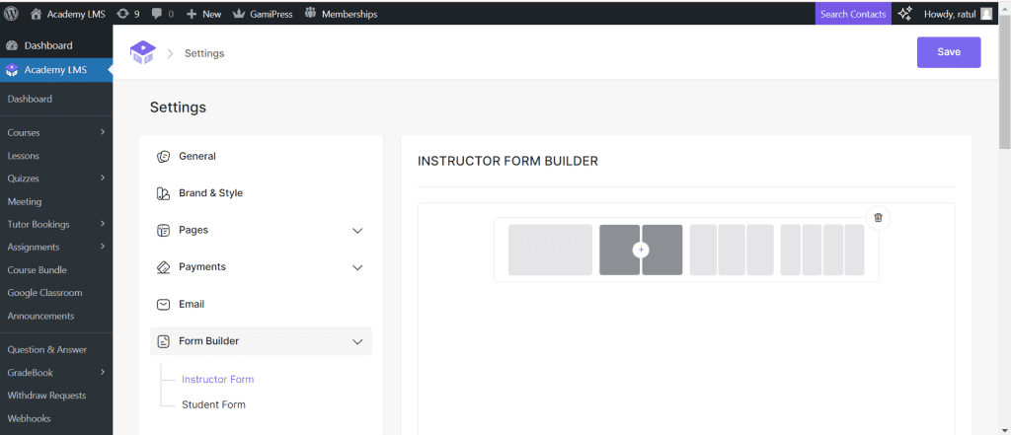Open the comments bubble icon
The height and width of the screenshot is (435, 1011).
157,14
